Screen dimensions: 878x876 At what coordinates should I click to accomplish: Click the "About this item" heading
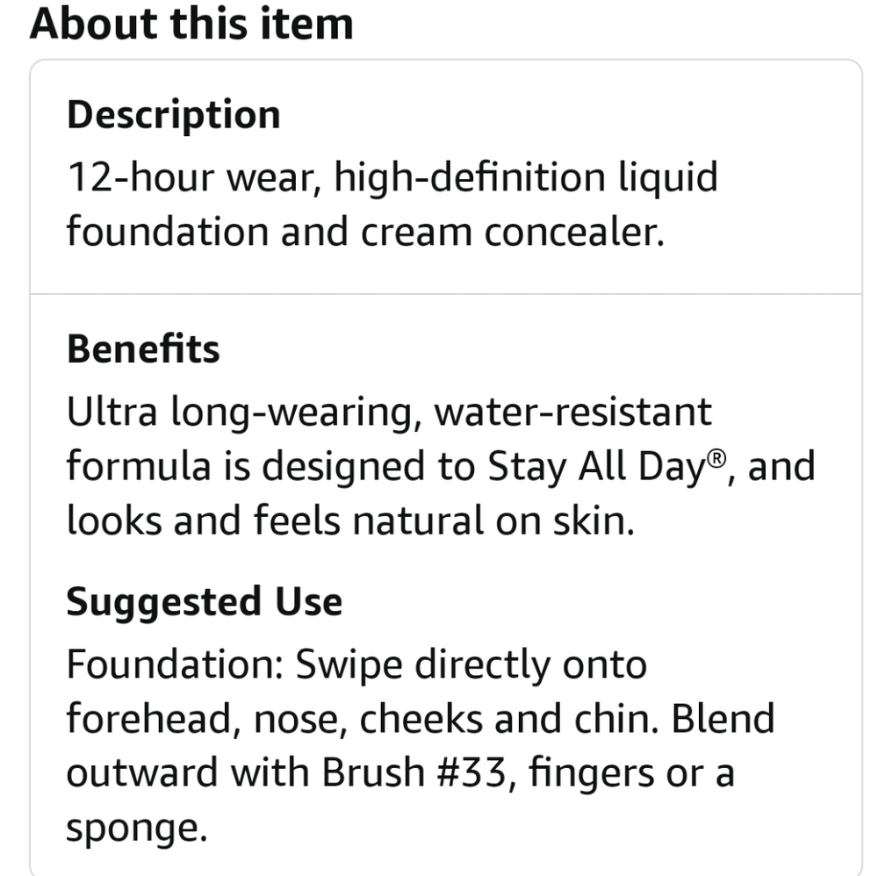tap(191, 23)
